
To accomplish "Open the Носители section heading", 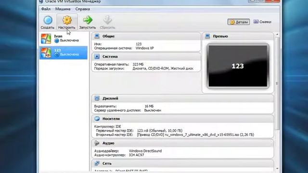I will (111, 119).
